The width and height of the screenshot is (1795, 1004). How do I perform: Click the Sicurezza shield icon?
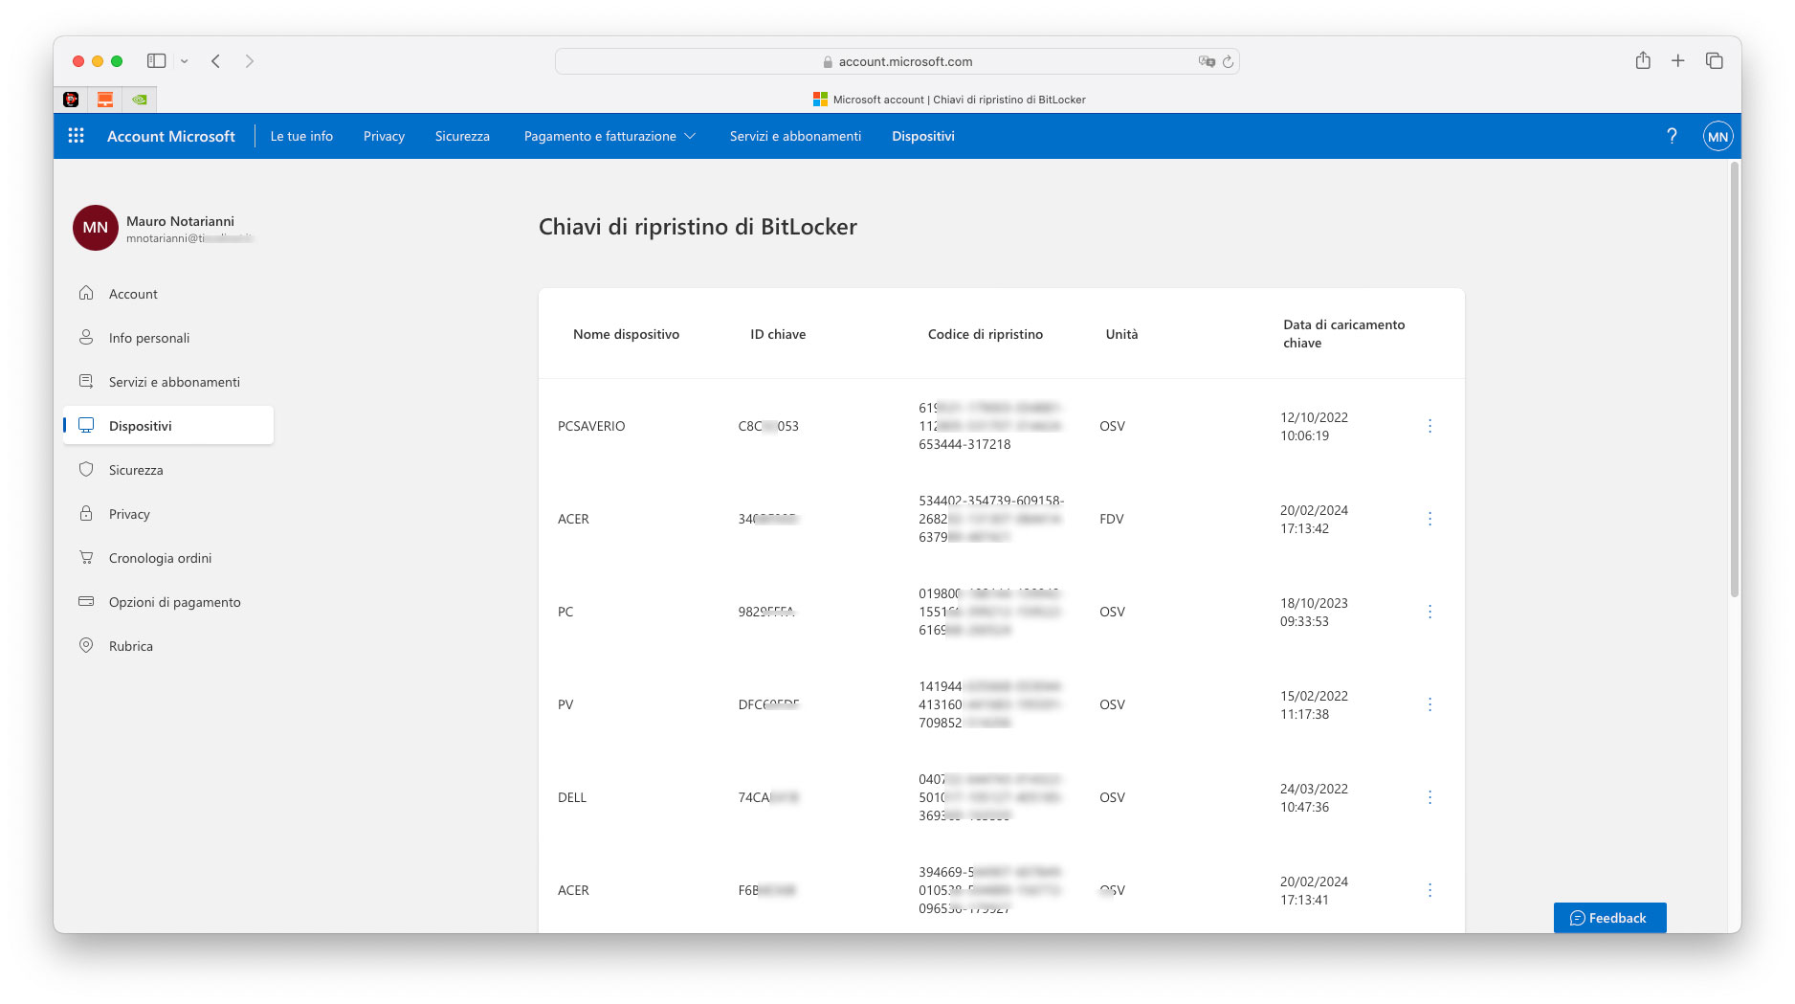coord(86,469)
